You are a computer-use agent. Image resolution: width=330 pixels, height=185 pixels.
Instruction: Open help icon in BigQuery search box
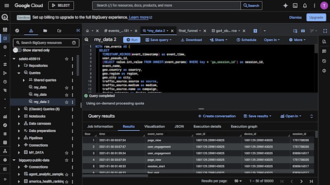click(74, 43)
